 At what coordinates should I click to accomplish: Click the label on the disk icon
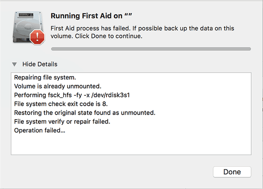pyautogui.click(x=26, y=15)
